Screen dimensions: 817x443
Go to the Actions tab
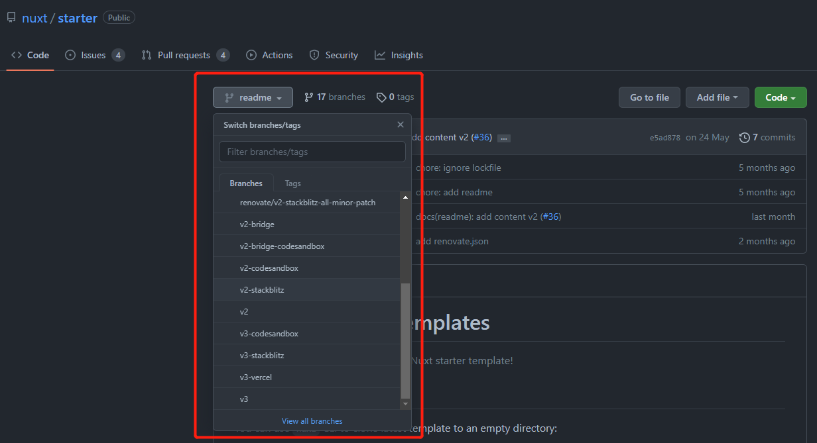(x=269, y=55)
